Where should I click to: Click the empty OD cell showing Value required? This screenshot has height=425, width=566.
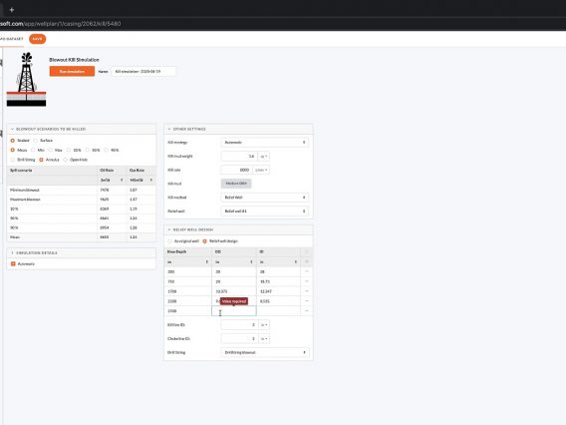[234, 311]
